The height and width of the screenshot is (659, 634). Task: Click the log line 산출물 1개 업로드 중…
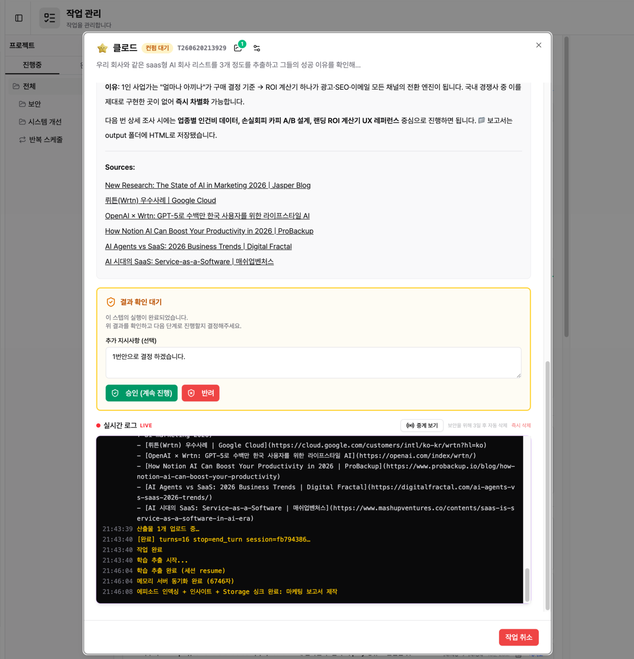click(168, 529)
